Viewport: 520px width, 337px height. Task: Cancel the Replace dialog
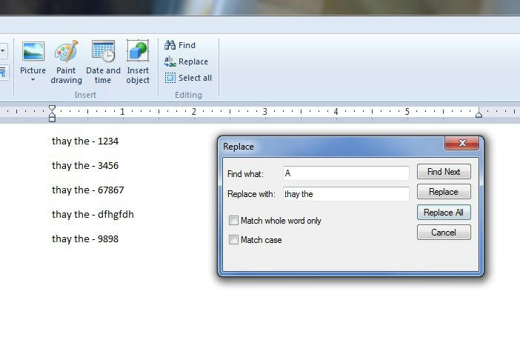[x=444, y=232]
